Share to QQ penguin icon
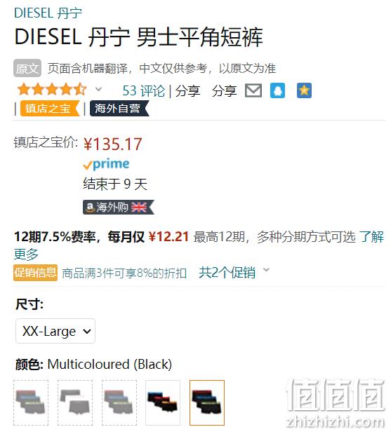Screen dimensions: 391x434 point(277,90)
